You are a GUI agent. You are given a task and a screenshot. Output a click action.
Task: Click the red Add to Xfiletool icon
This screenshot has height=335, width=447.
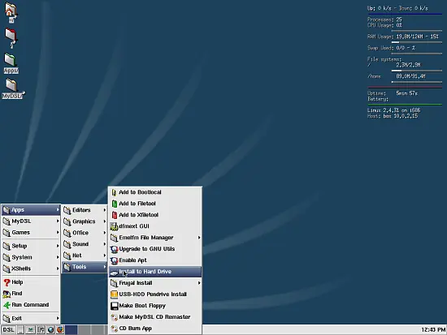(114, 215)
